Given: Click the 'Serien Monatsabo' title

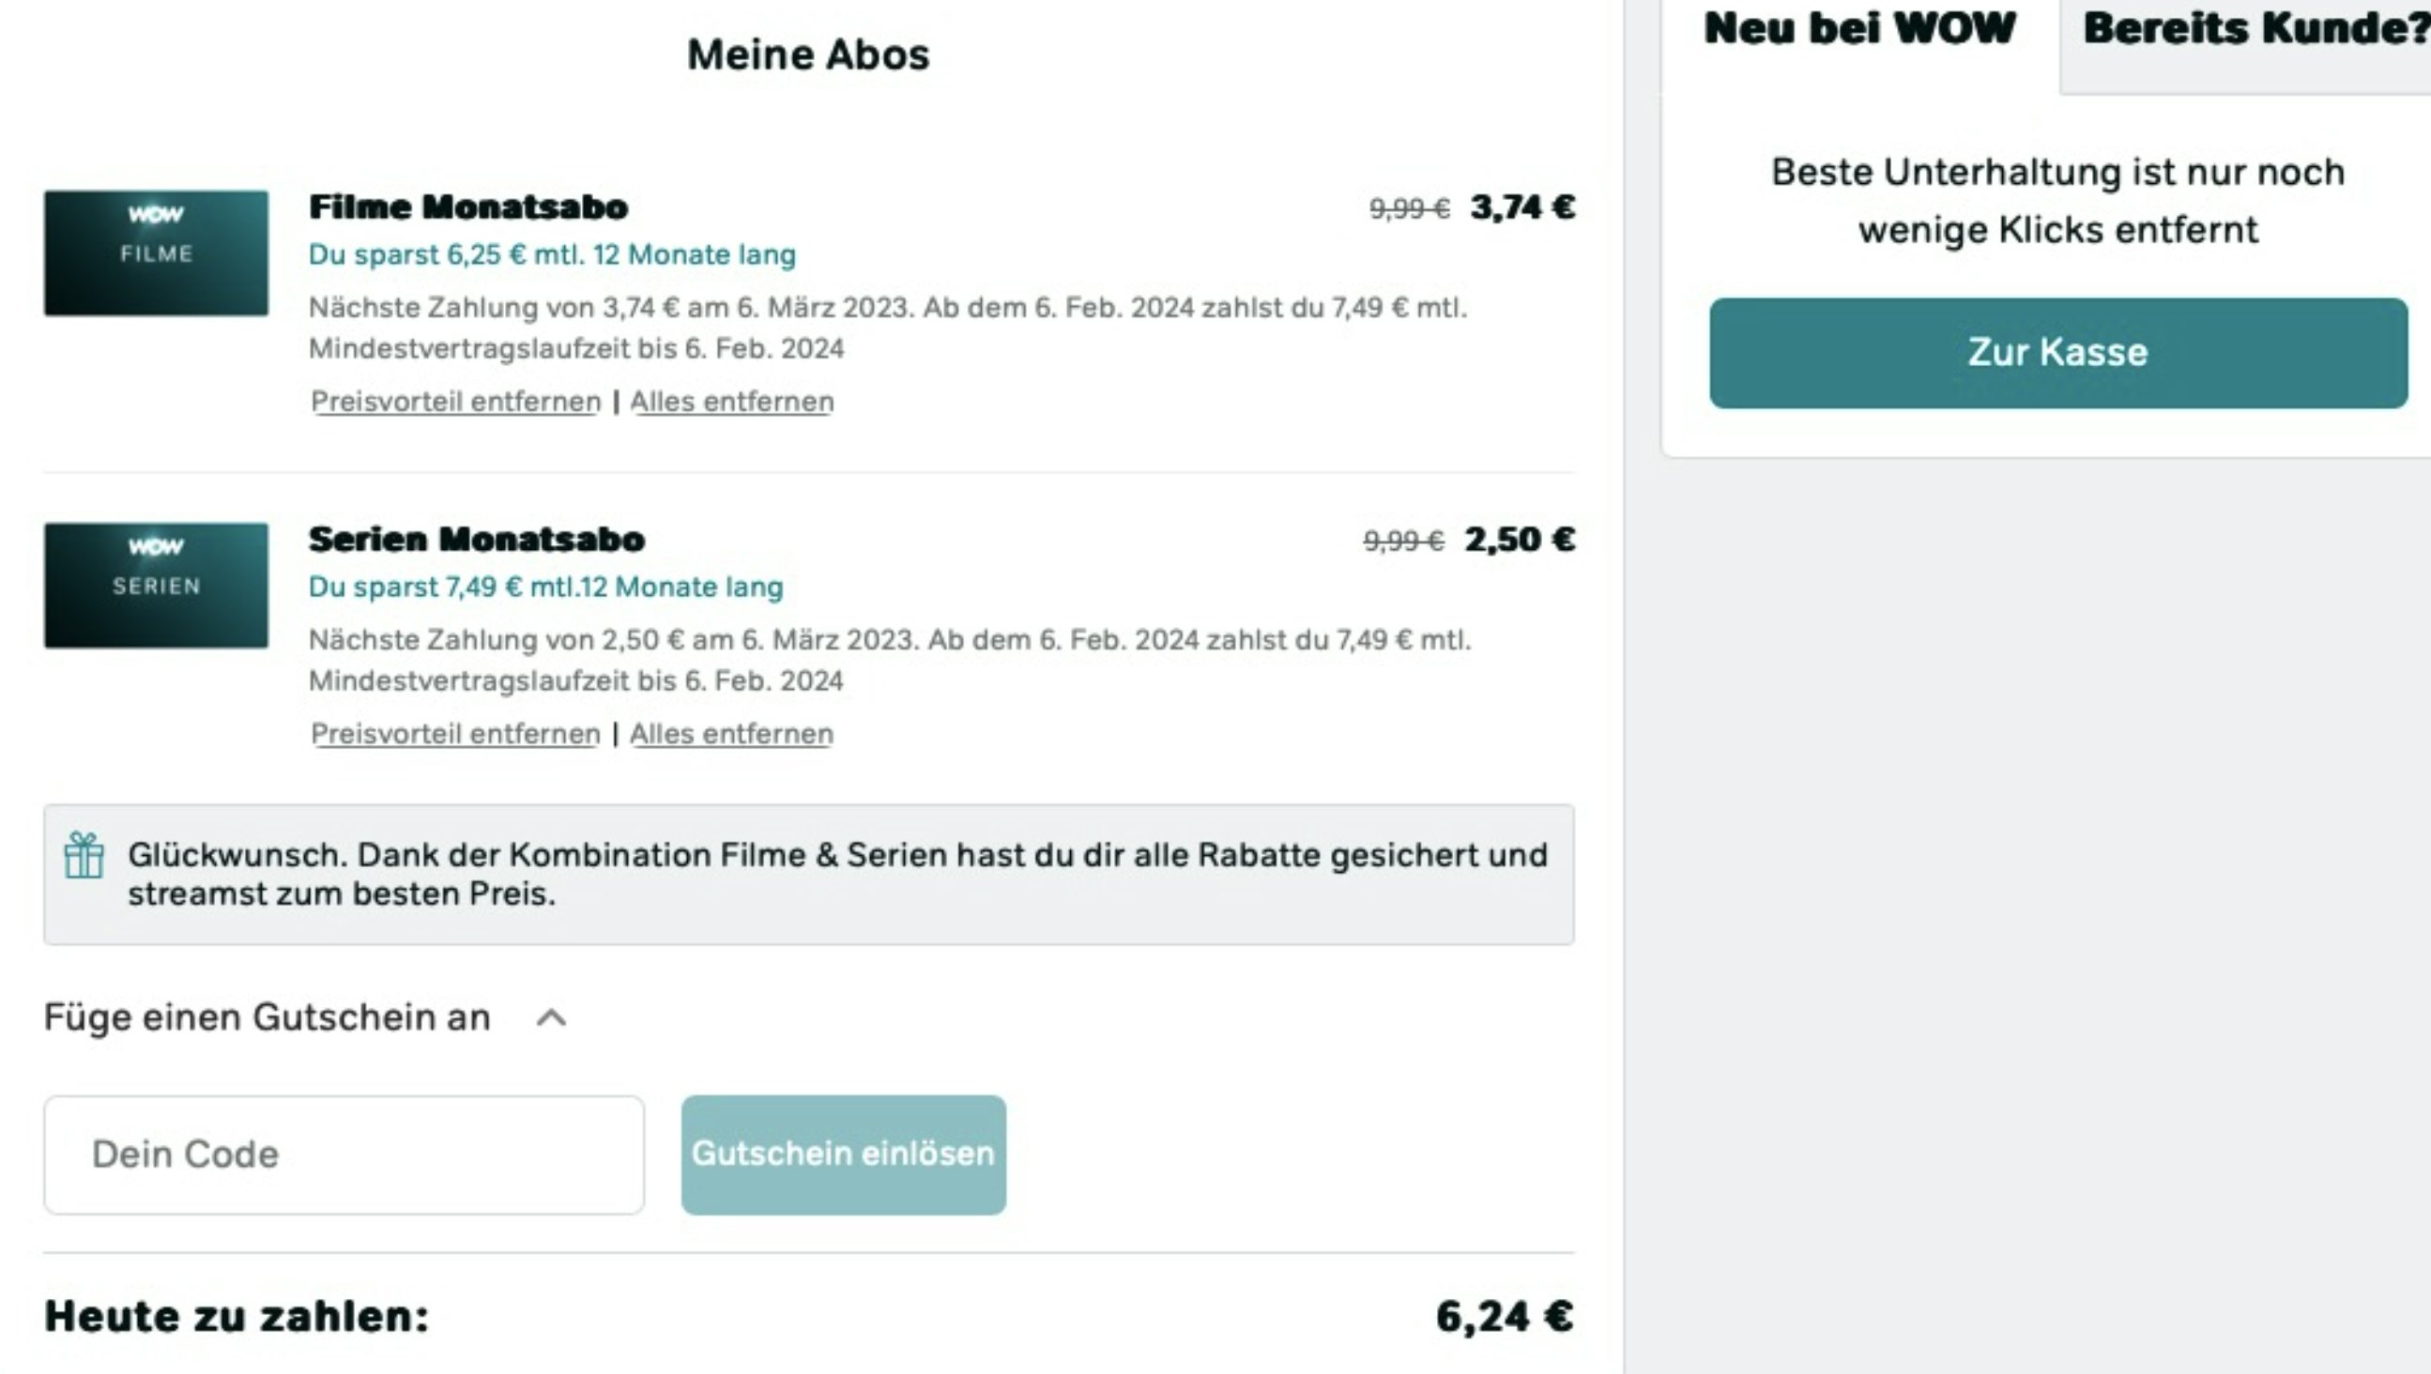Looking at the screenshot, I should (477, 540).
